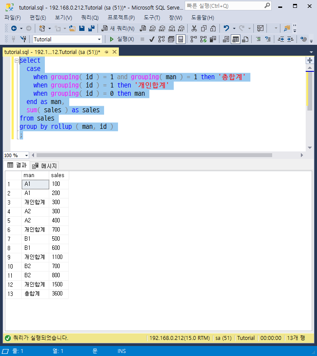This screenshot has height=356, width=317.
Task: Open the 쿼리(Q) menu
Action: coord(90,18)
